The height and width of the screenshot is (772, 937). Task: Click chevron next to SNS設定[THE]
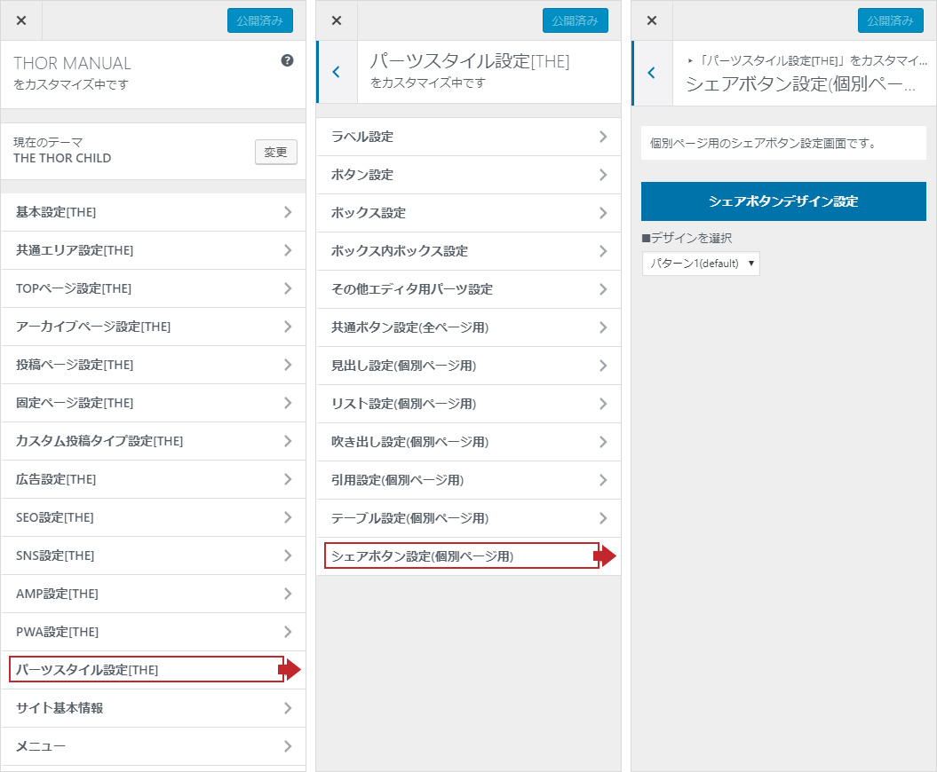pos(288,555)
